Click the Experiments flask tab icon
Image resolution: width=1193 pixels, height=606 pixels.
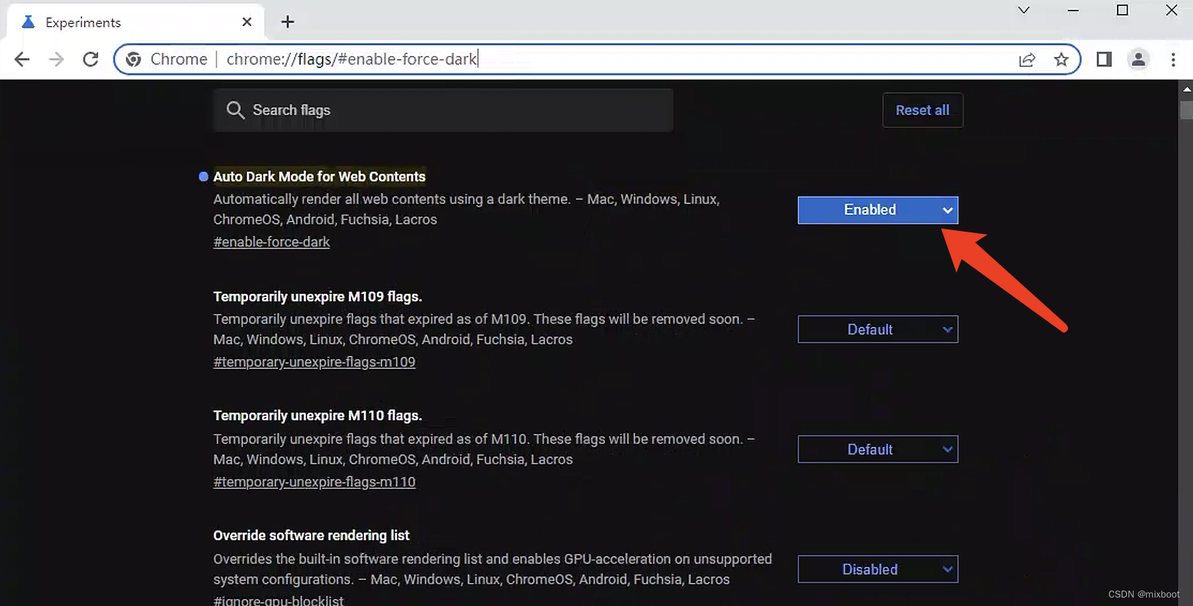click(x=28, y=21)
